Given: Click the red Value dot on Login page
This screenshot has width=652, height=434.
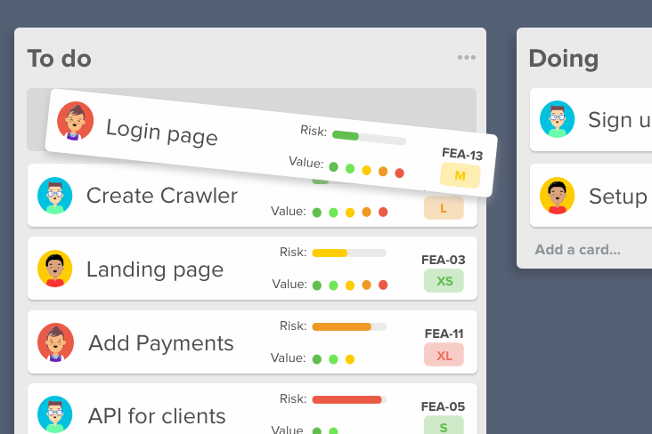Looking at the screenshot, I should coord(400,173).
